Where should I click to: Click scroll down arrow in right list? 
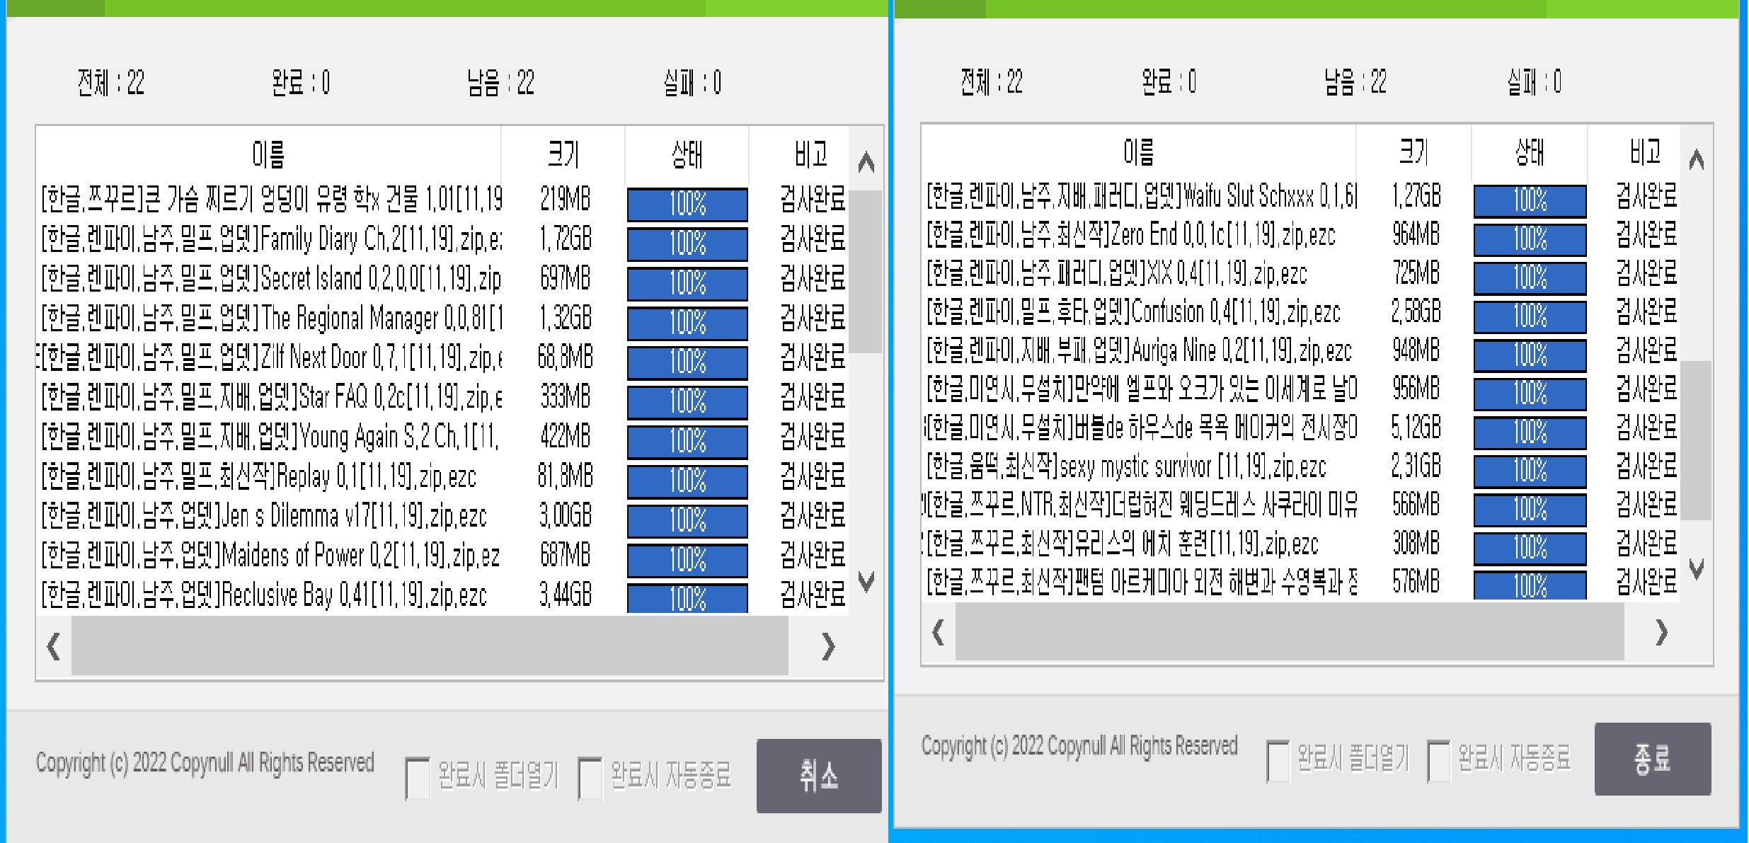coord(1696,568)
